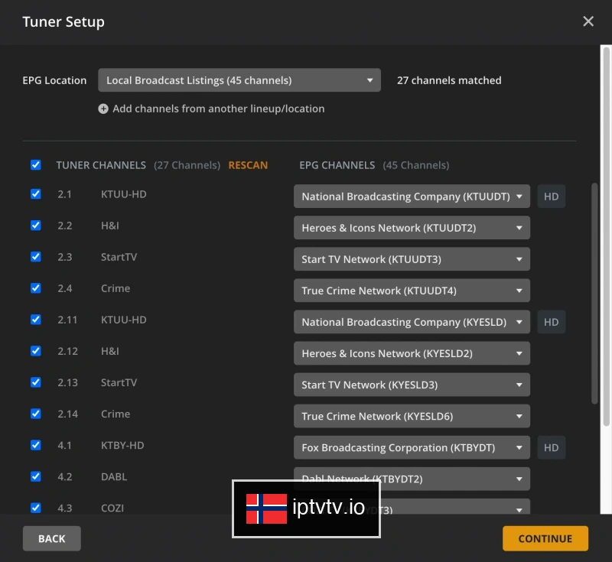The image size is (612, 562).
Task: Click channel name COZI
Action: pos(112,508)
